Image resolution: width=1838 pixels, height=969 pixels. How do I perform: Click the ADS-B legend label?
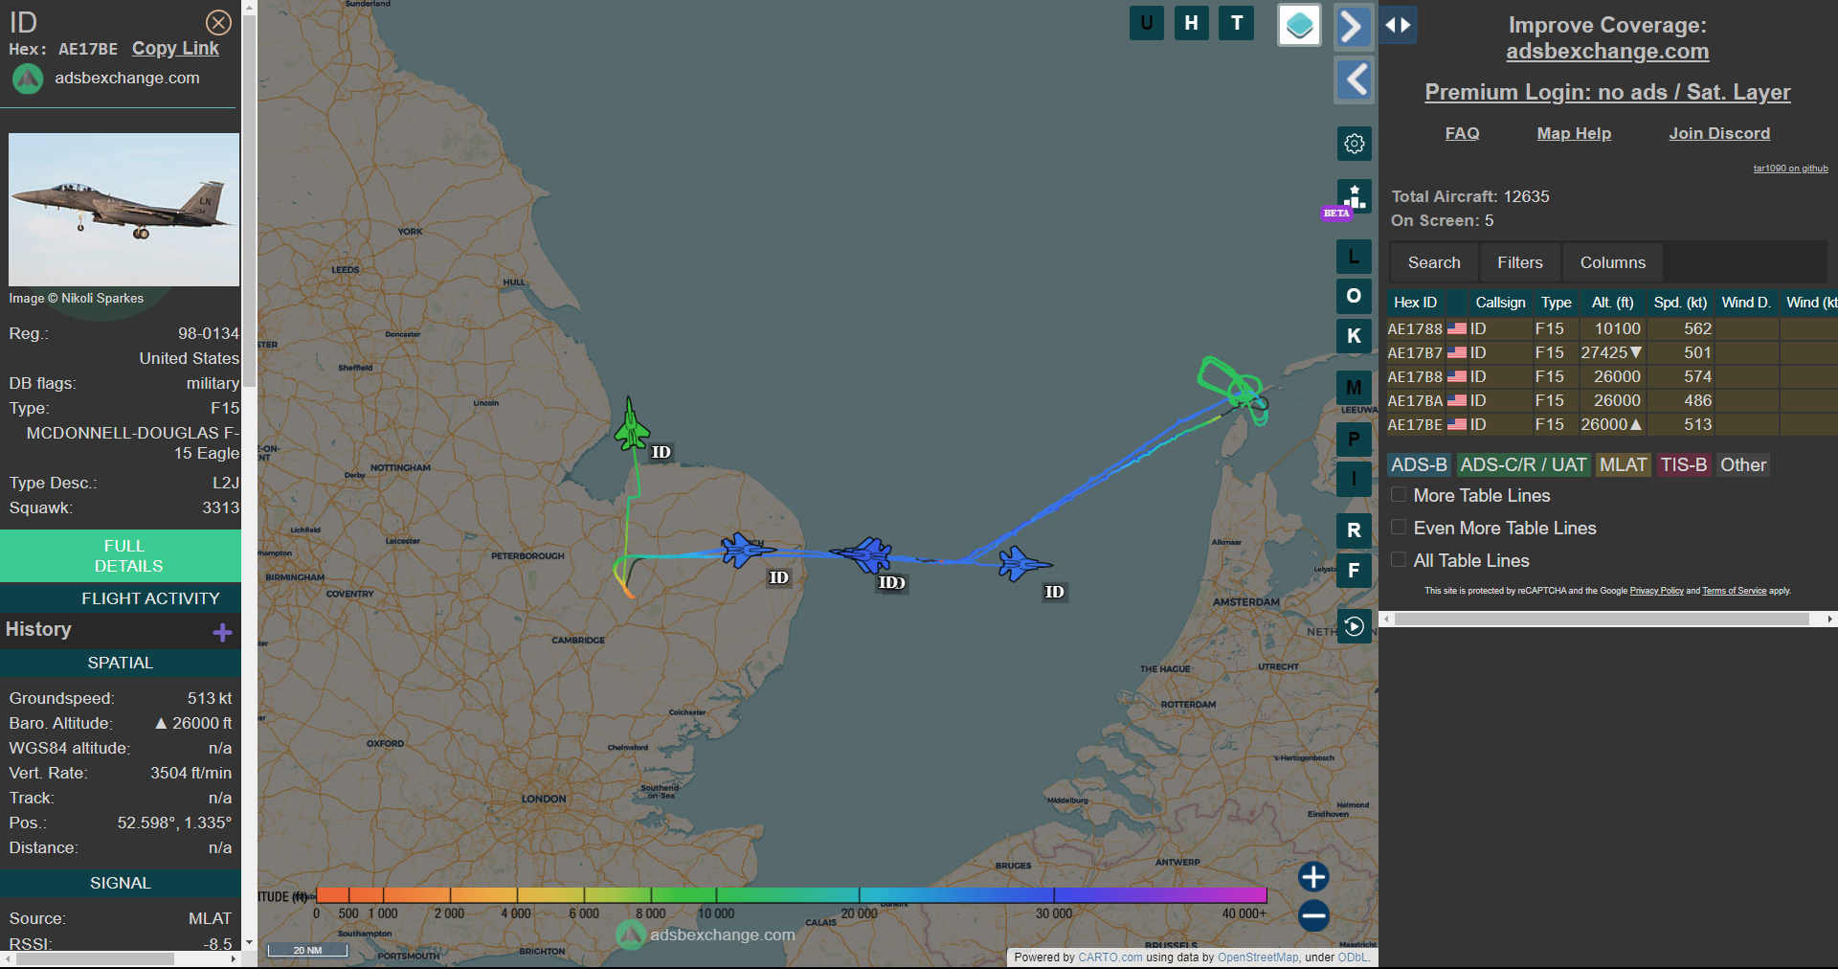pos(1419,465)
